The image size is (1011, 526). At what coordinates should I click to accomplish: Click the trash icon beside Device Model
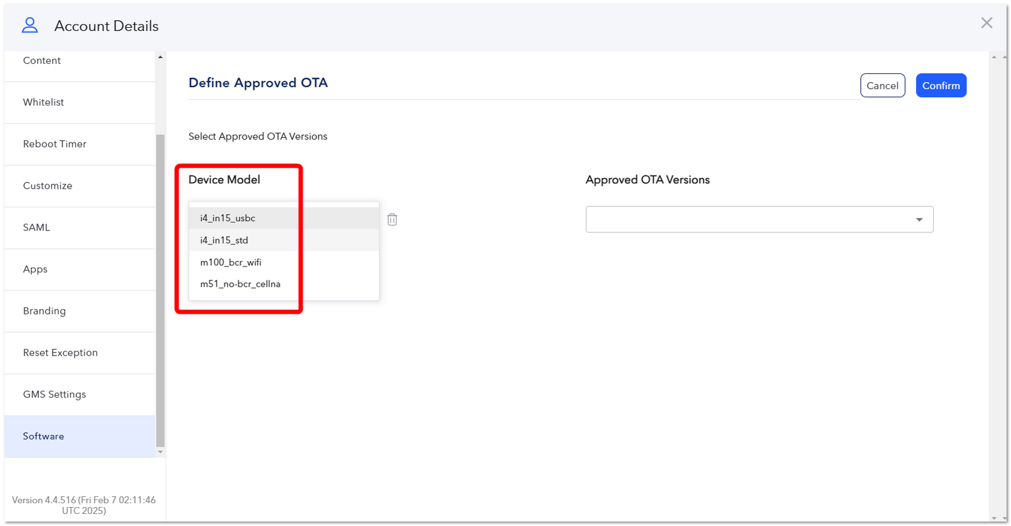click(392, 219)
